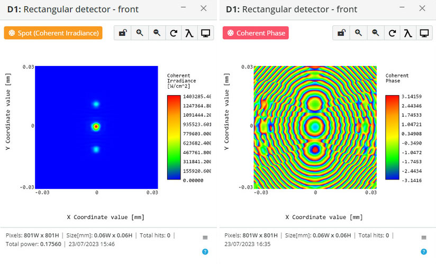
Task: Click Pixels: 801W x 801H in the left window
Action: click(32, 235)
